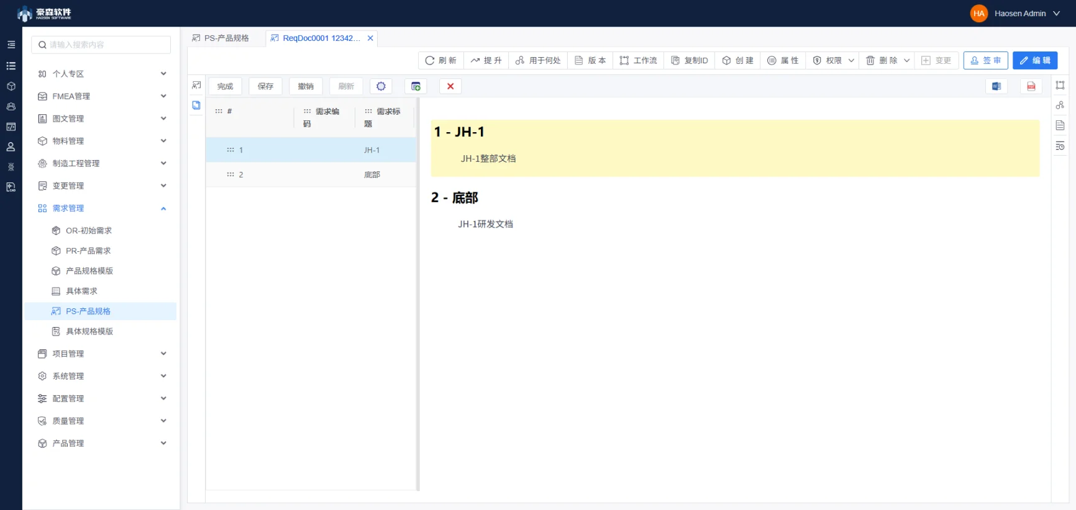
Task: Close the ReqDoc0001 tab
Action: (x=370, y=38)
